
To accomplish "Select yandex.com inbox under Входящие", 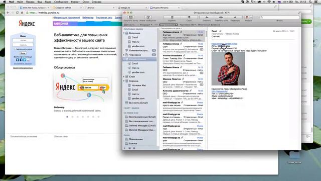I will 138,46.
